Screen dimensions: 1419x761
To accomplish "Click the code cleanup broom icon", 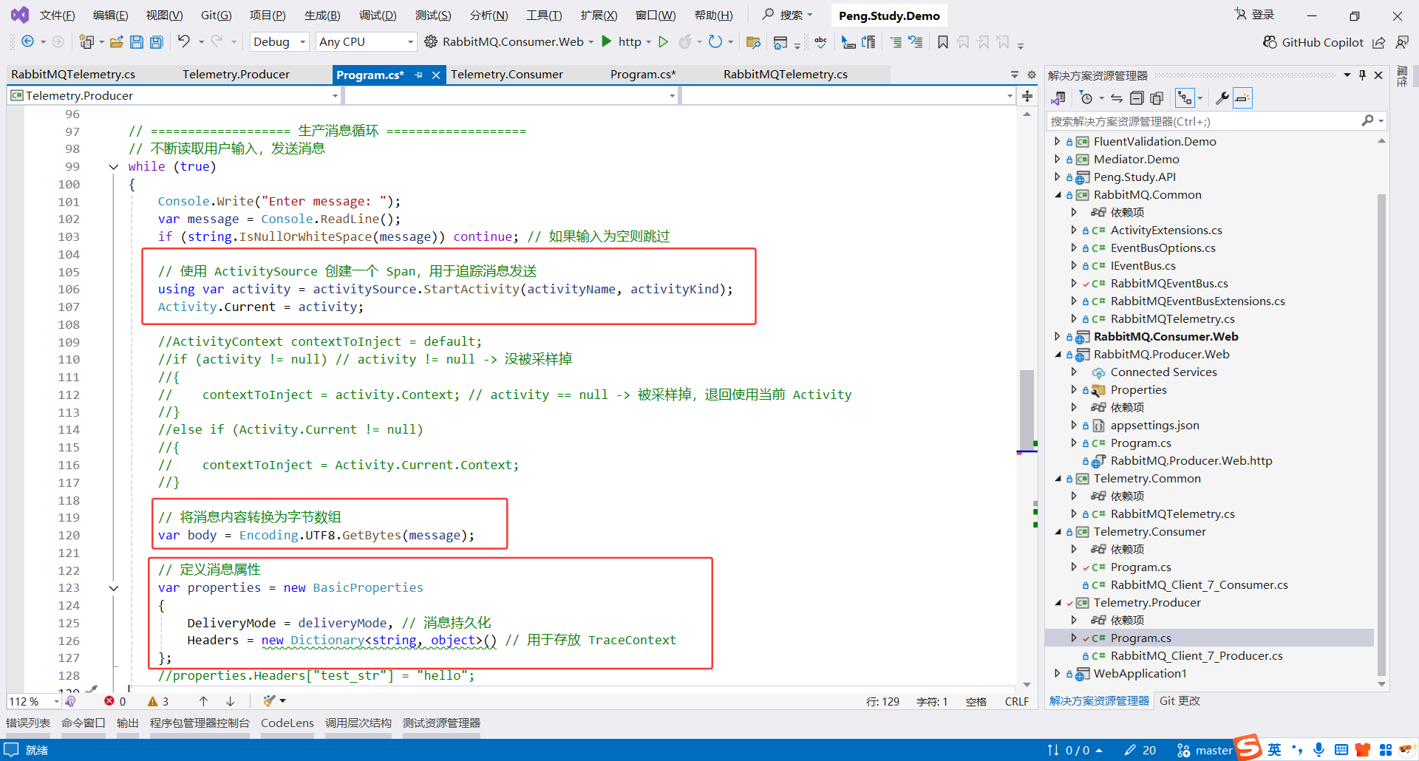I will pyautogui.click(x=270, y=701).
